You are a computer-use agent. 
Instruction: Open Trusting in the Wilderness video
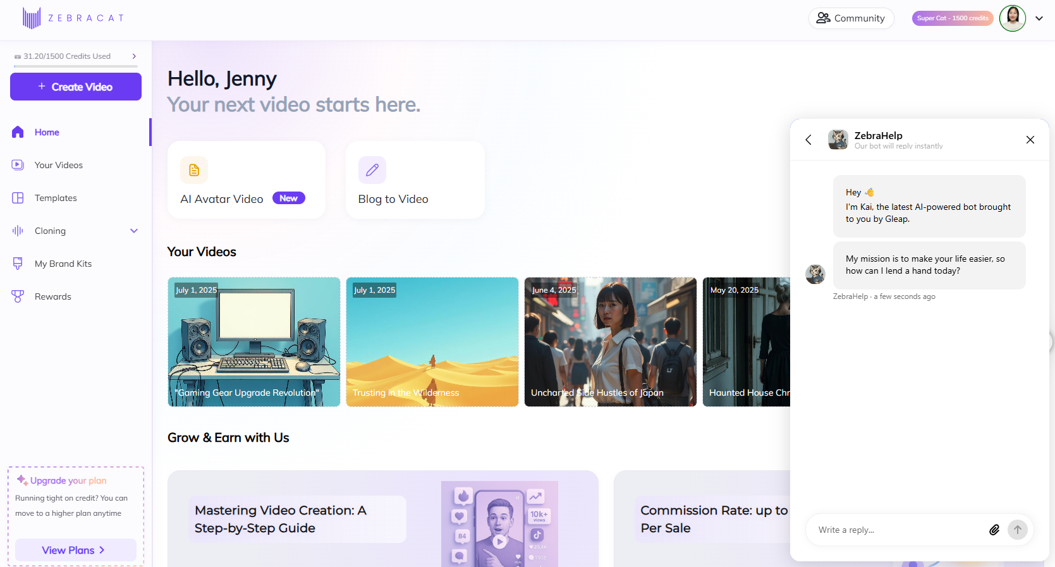432,342
